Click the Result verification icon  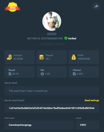pyautogui.click(x=10, y=74)
